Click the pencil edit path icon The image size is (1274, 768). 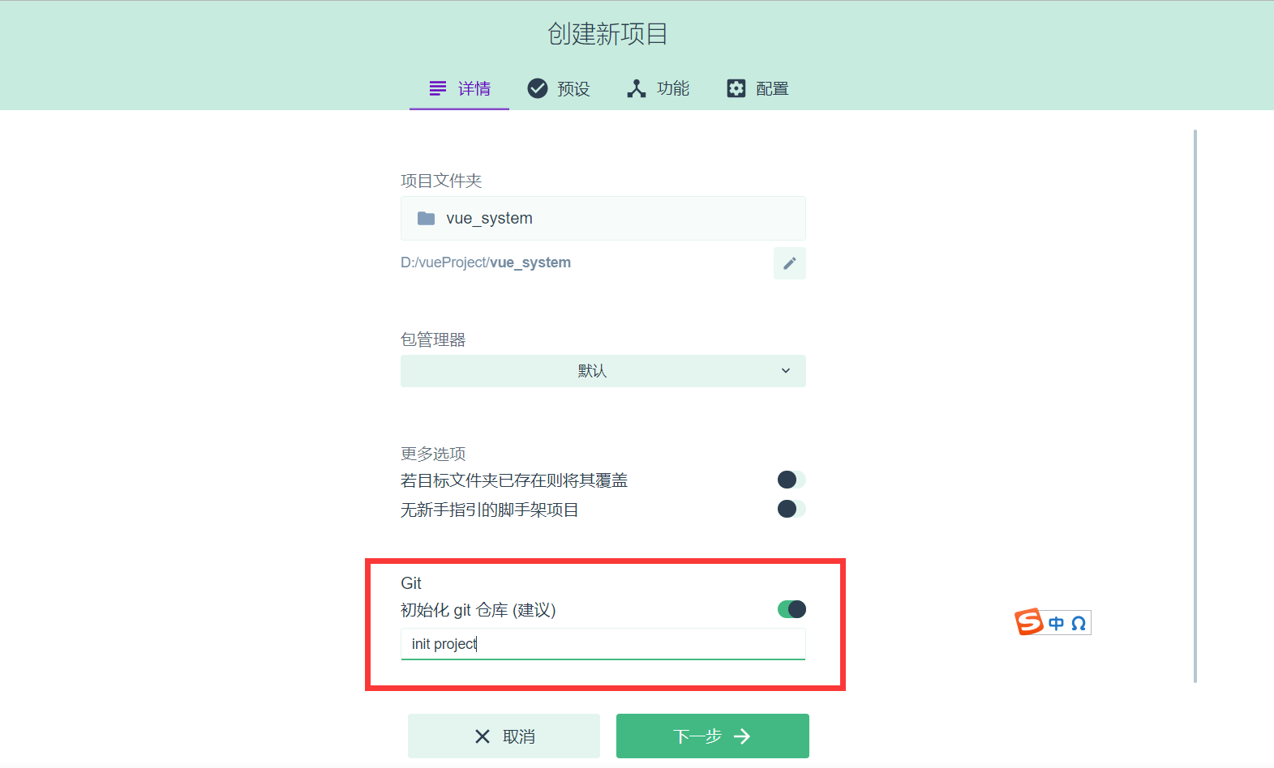[x=789, y=263]
